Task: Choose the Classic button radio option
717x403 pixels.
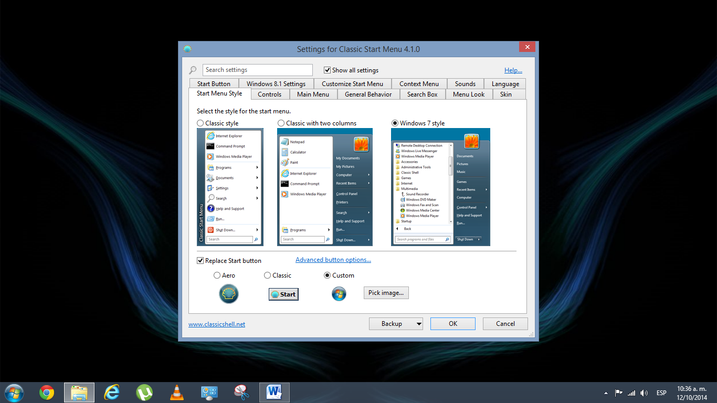Action: 268,275
